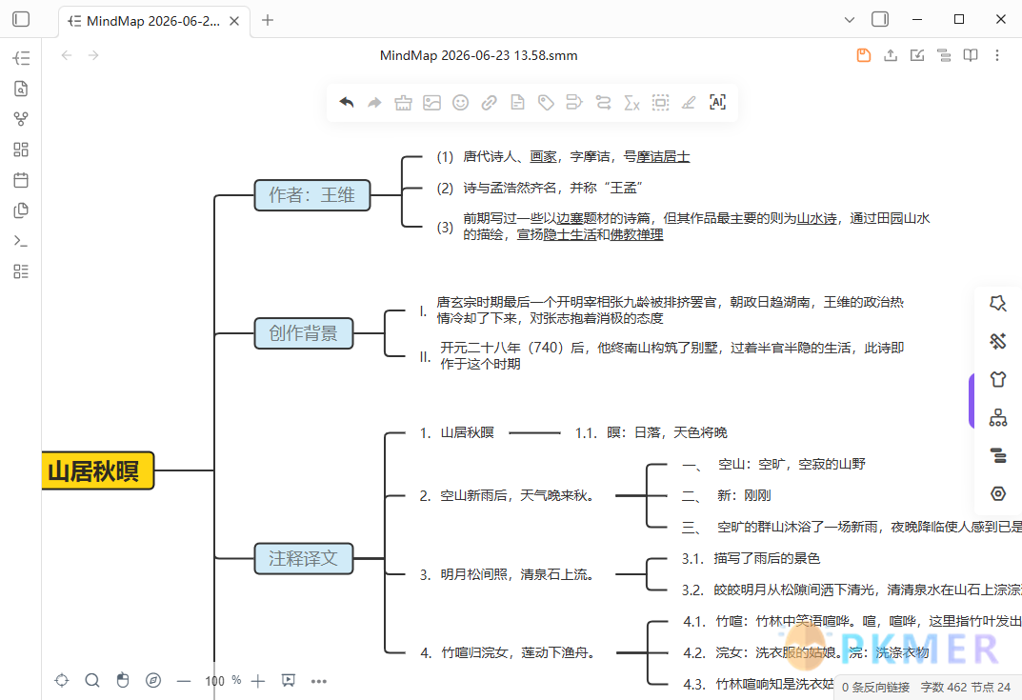Open the base style paint icon in right panel
This screenshot has height=700, width=1022.
tap(998, 341)
